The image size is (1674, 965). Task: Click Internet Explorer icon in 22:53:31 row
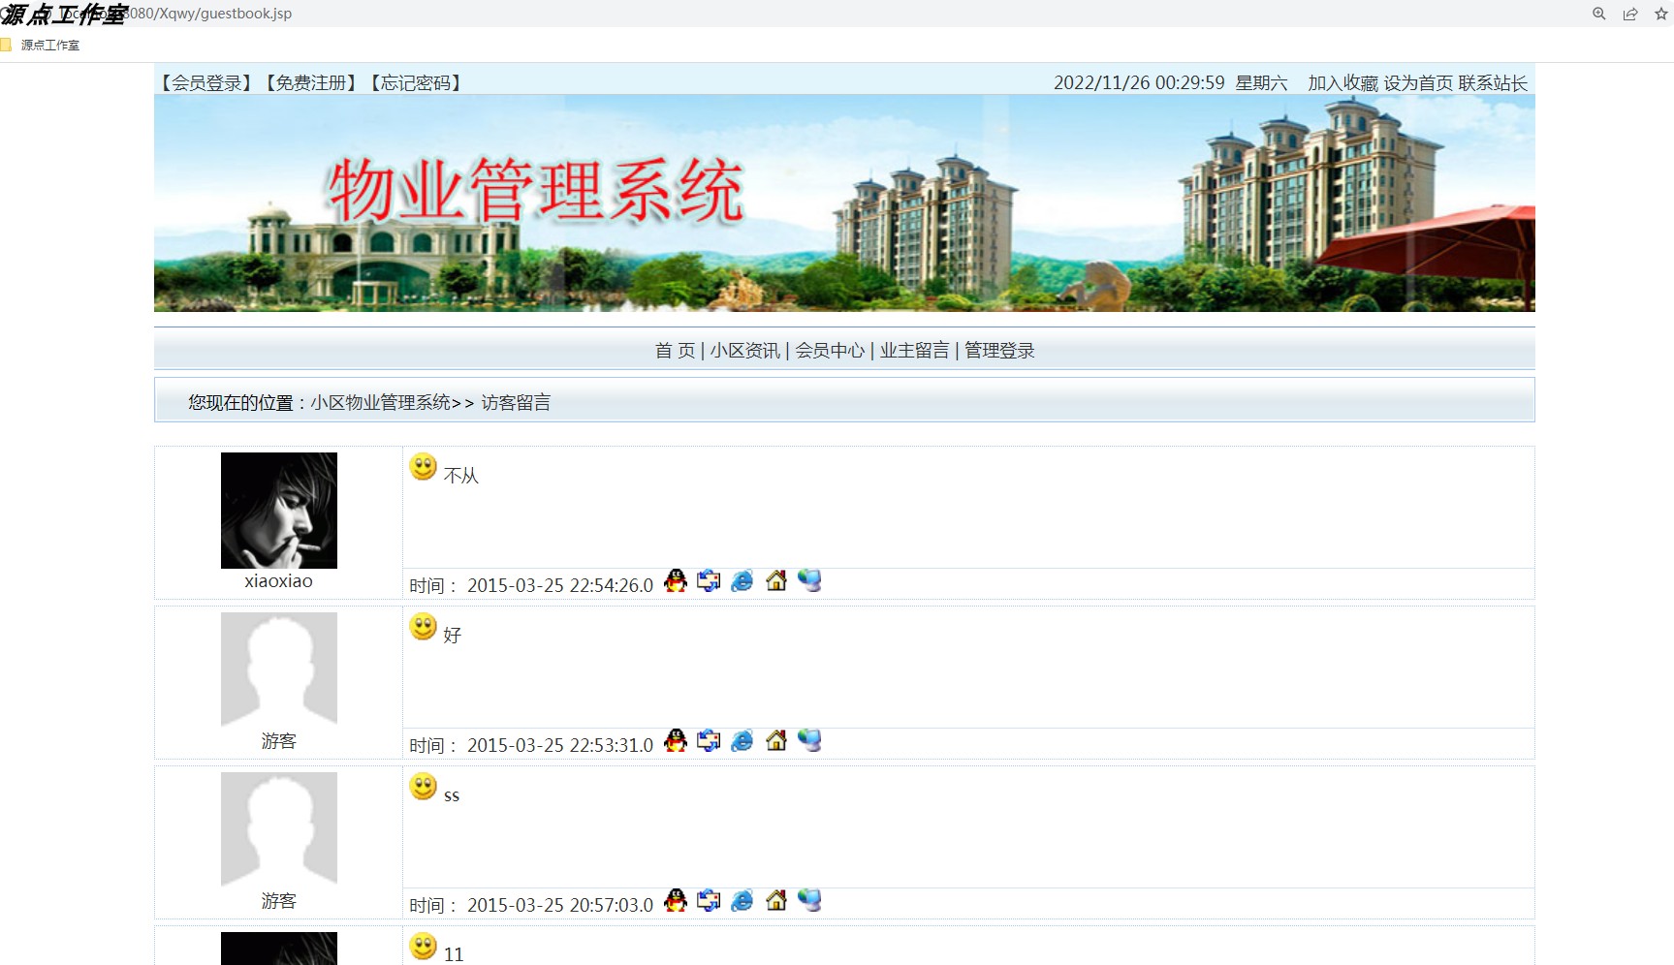742,741
